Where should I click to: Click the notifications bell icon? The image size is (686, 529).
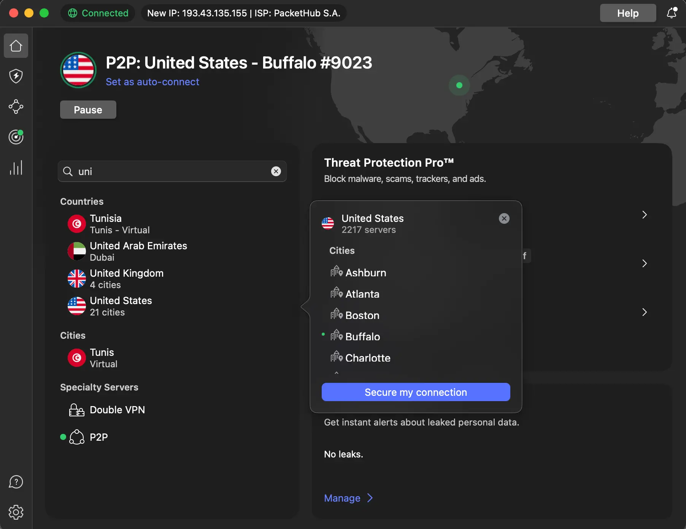coord(672,13)
